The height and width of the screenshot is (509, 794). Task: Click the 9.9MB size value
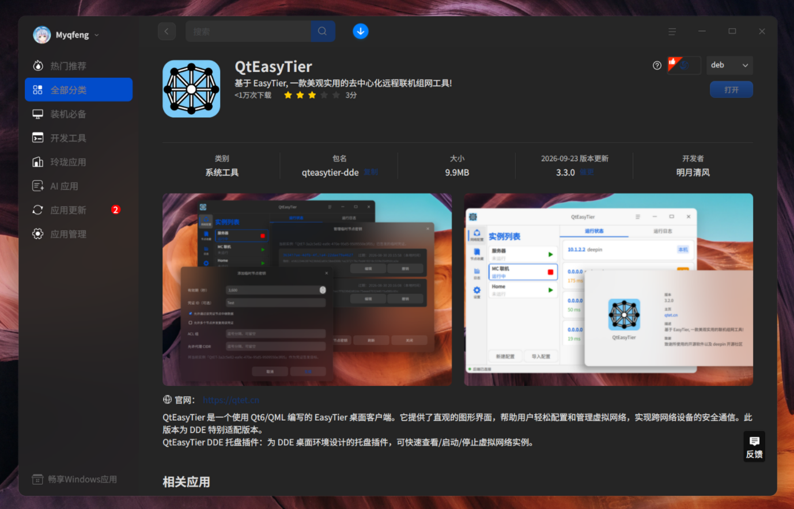coord(457,172)
